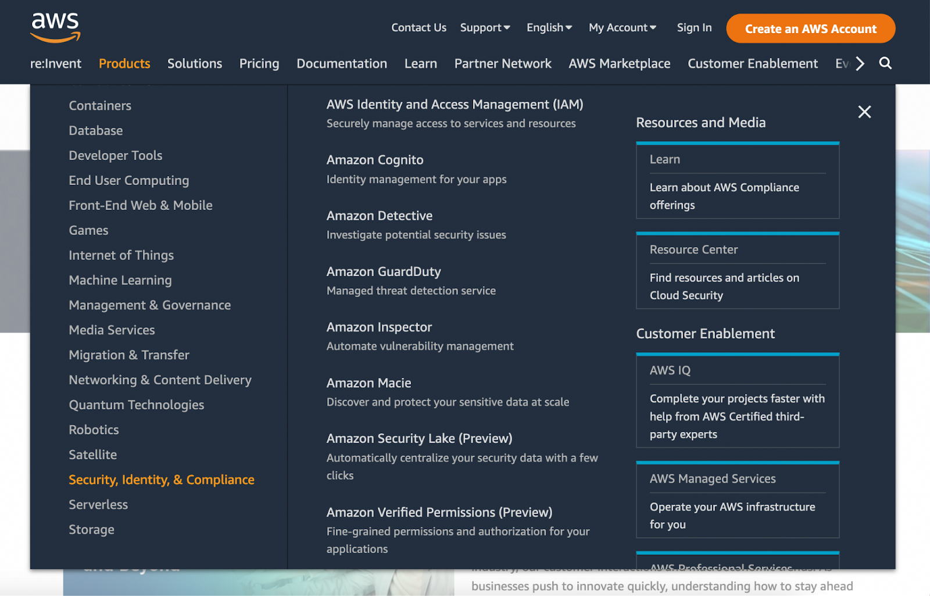The image size is (930, 596).
Task: Expand the My Account dropdown
Action: (x=623, y=27)
